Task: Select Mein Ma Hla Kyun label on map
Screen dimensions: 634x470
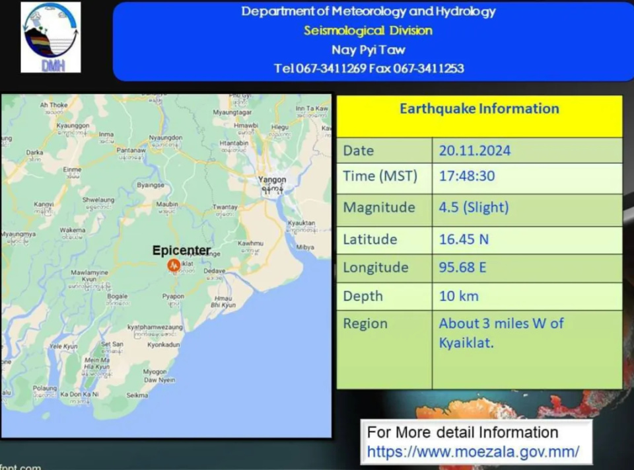Action: (x=96, y=363)
